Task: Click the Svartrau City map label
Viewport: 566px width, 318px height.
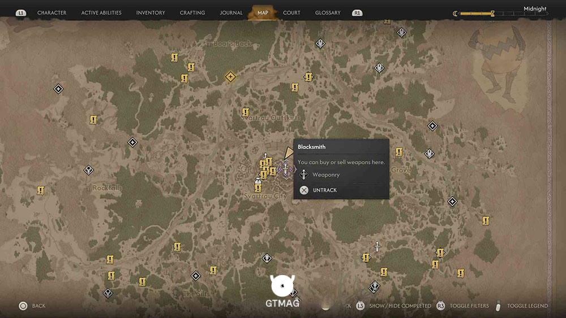Action: (265, 196)
